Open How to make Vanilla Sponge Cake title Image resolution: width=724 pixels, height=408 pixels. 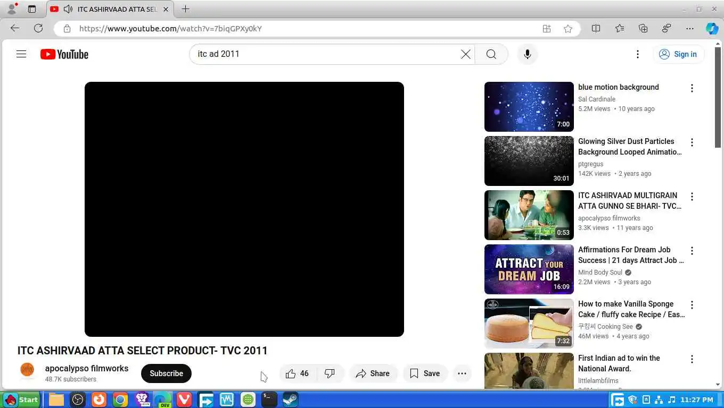pos(631,309)
